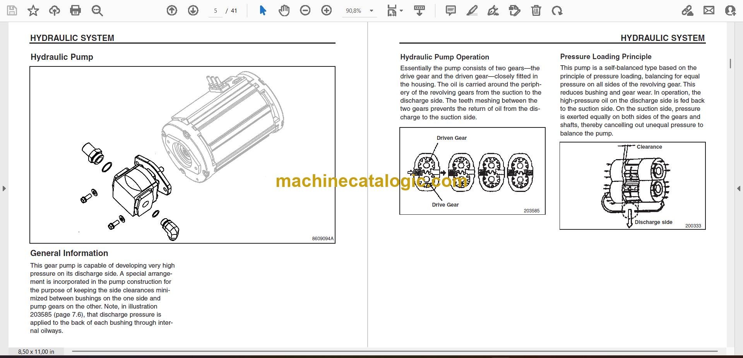Click the 'Hydraulic Pump Operation' heading

pyautogui.click(x=445, y=57)
